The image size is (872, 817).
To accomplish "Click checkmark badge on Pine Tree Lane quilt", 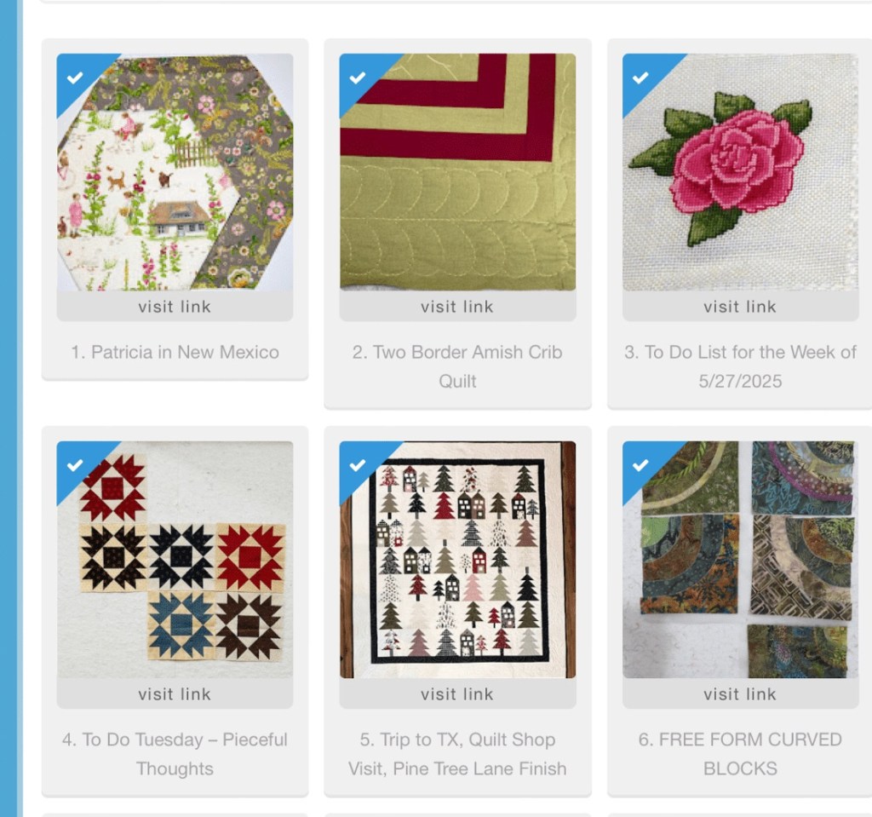I will [358, 465].
